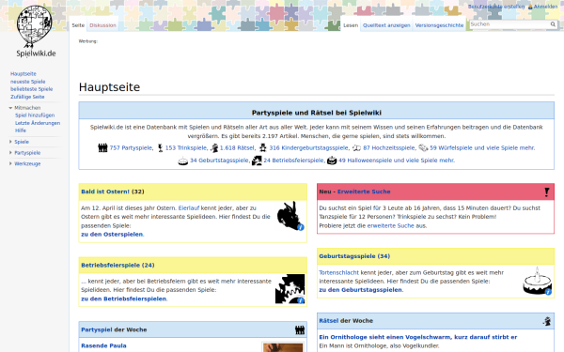
Task: Click the Partyspiele people icon in intro box
Action: click(102, 147)
